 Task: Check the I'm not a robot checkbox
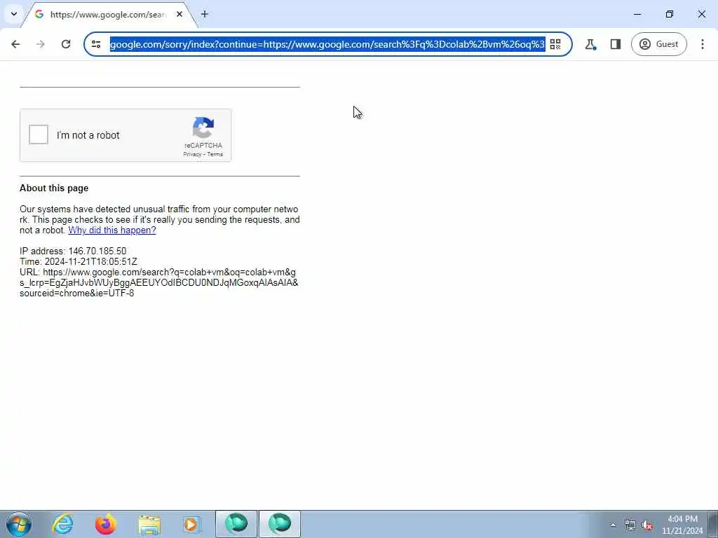point(39,135)
